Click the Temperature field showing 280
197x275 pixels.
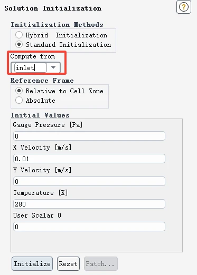pos(89,204)
